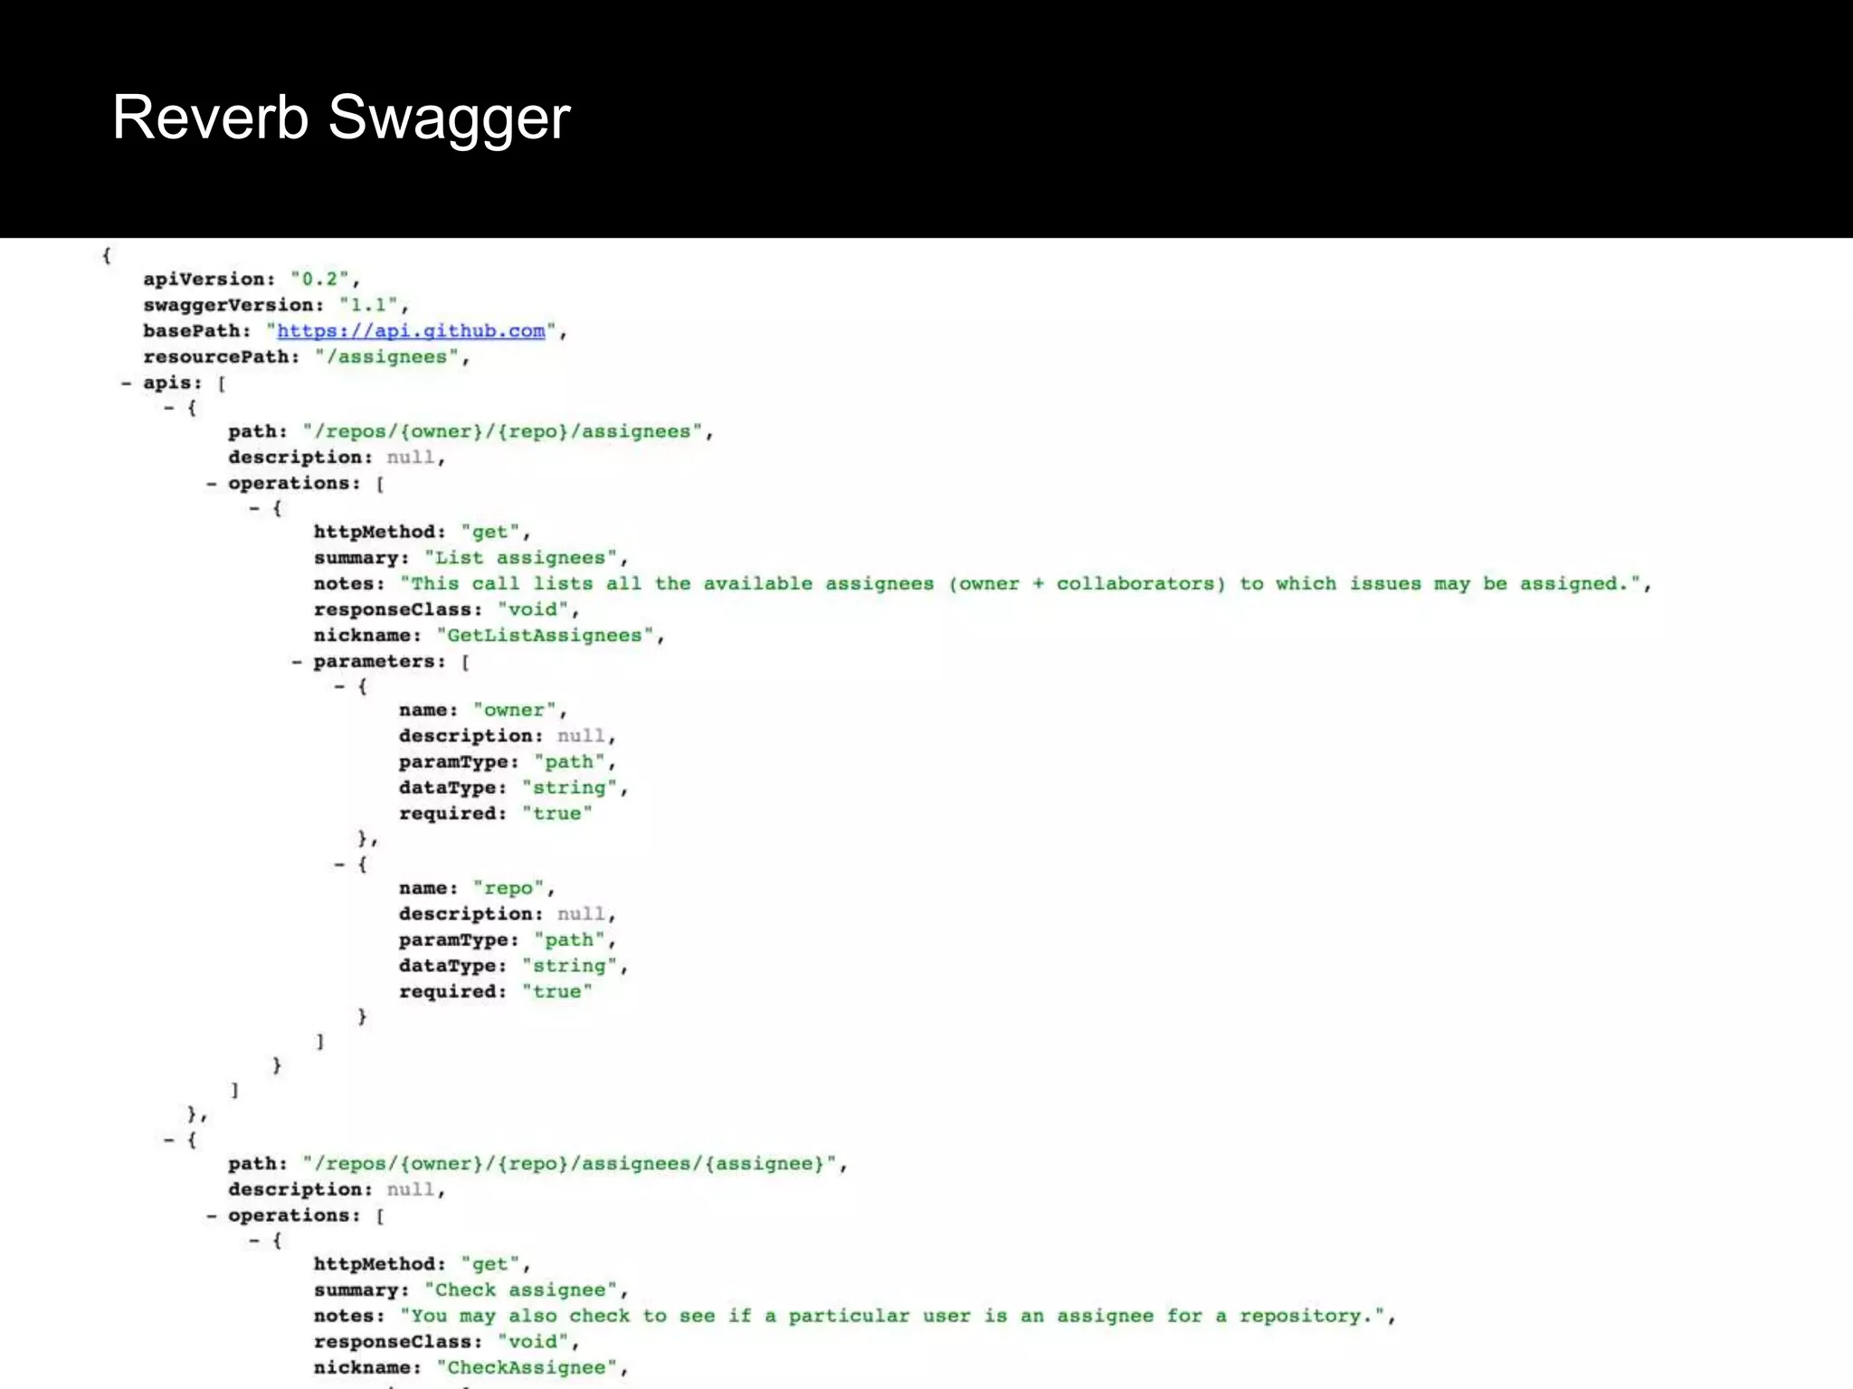Click the name "repo" value
1853x1389 pixels.
pos(508,889)
